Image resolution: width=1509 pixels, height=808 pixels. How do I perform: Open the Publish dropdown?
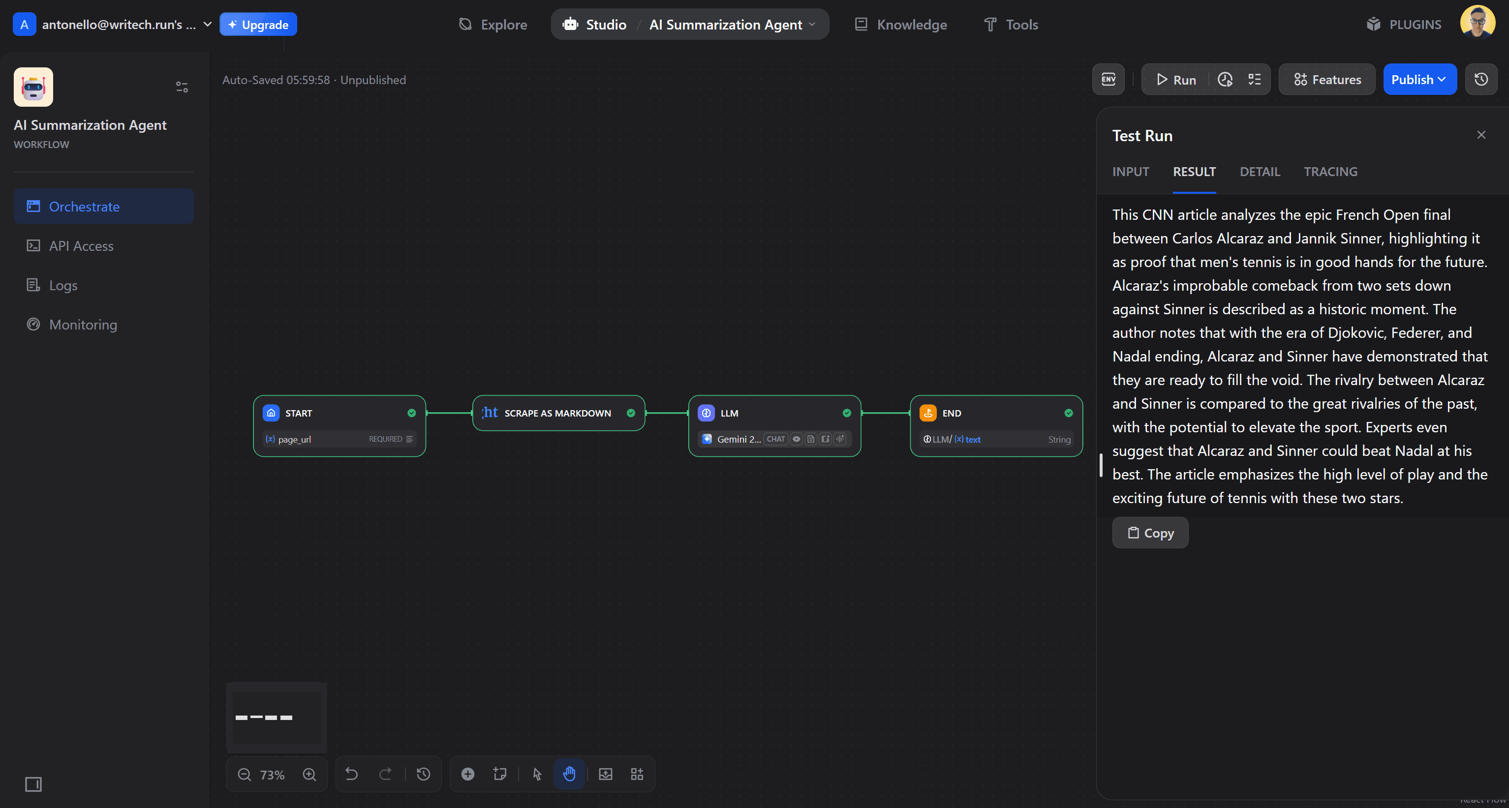tap(1419, 79)
